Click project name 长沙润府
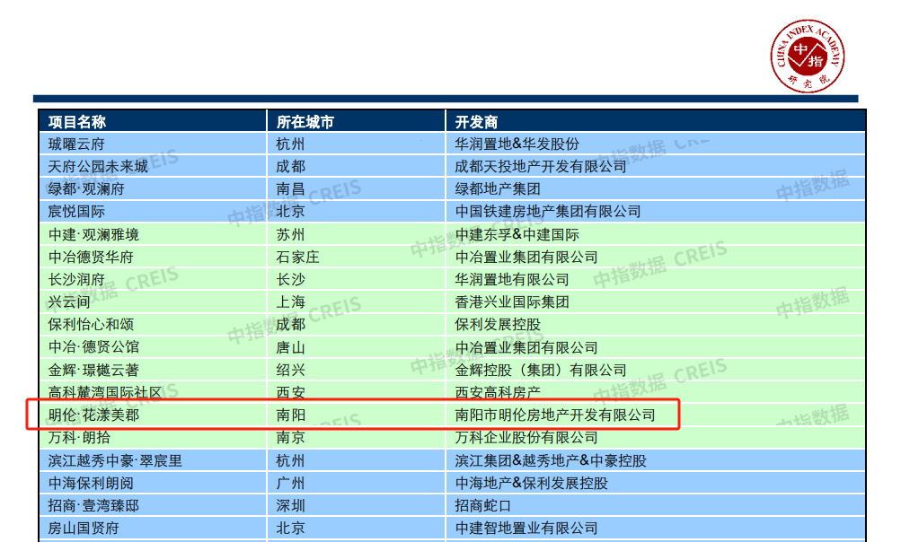The image size is (901, 542). point(76,280)
